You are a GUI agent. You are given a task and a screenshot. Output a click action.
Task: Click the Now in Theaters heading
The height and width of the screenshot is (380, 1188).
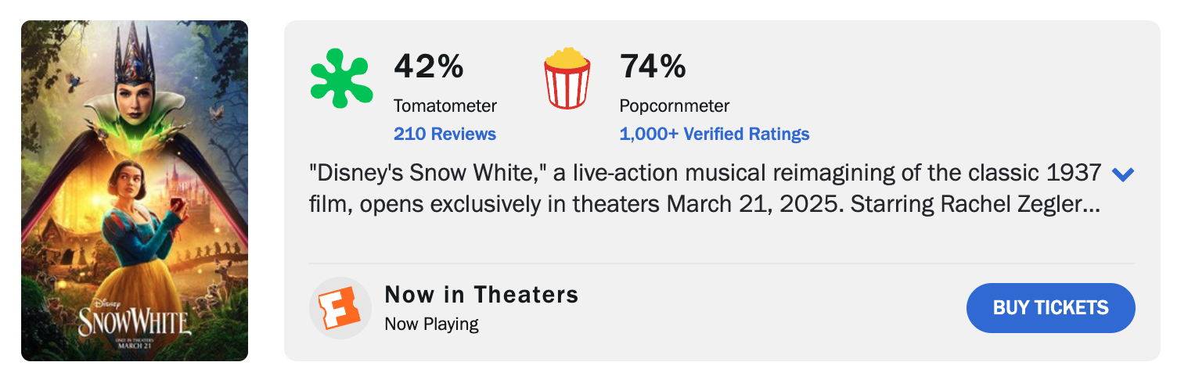(x=481, y=295)
